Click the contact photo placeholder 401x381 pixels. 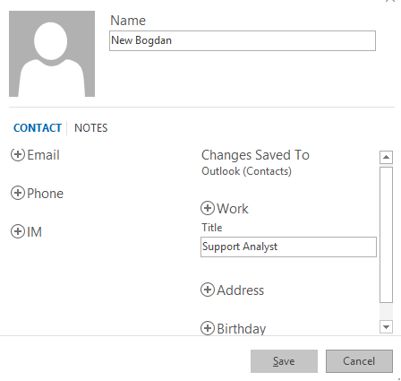52,54
